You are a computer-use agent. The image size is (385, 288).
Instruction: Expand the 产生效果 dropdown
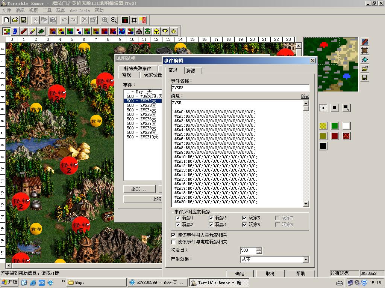306,259
